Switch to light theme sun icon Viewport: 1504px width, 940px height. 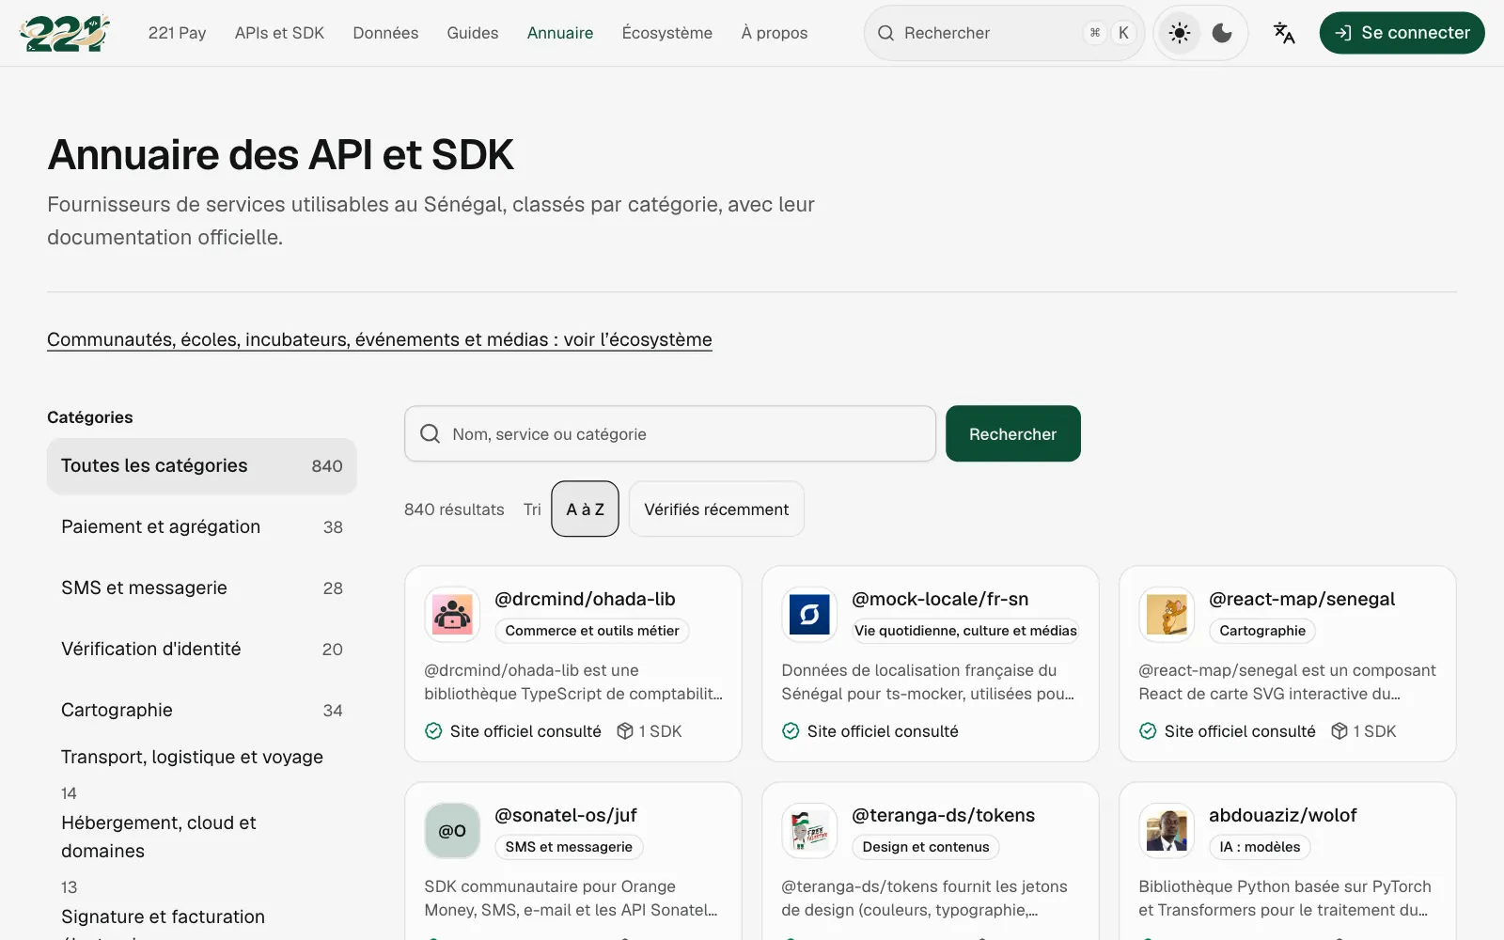(1179, 33)
